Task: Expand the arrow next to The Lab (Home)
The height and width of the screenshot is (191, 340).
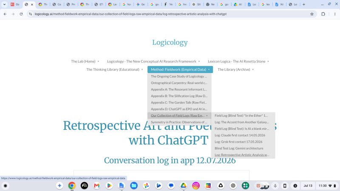Action: coord(98,62)
